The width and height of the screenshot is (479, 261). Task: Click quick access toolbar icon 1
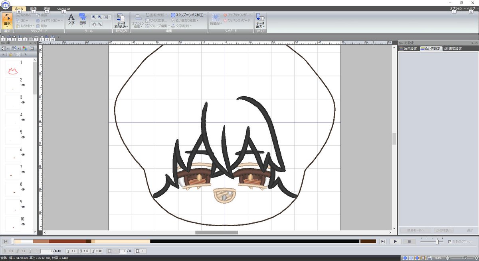pos(3,39)
